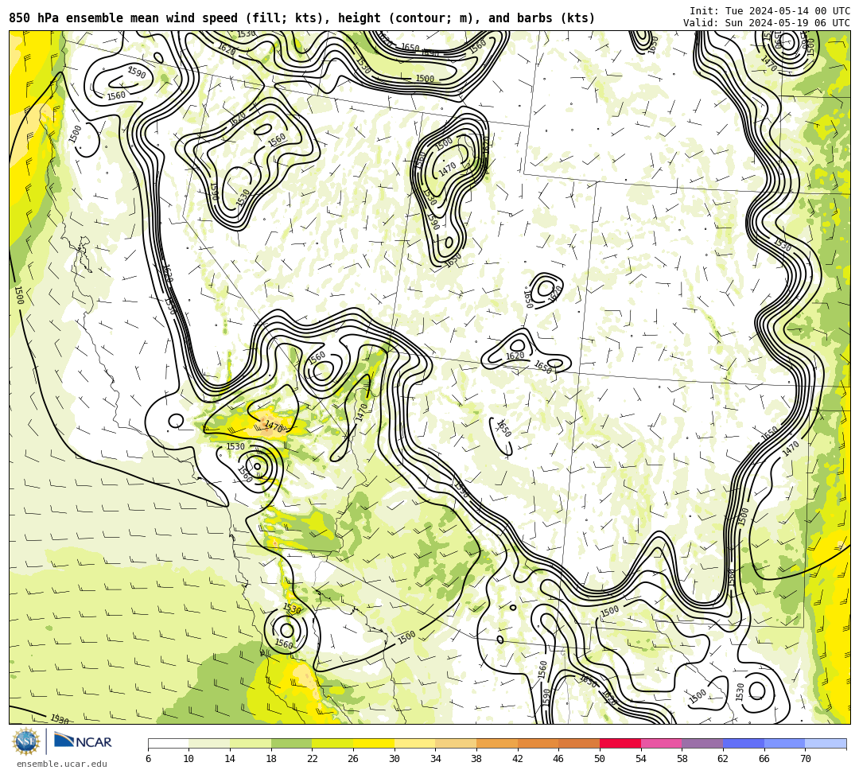Screen dimensions: 859x774
Task: Click the colorbar tick label 70
Action: [805, 759]
